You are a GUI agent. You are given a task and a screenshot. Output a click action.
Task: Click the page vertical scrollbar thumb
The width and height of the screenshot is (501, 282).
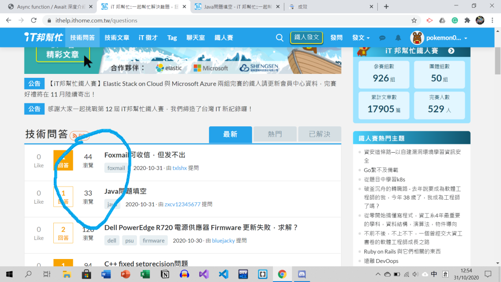pos(498,61)
